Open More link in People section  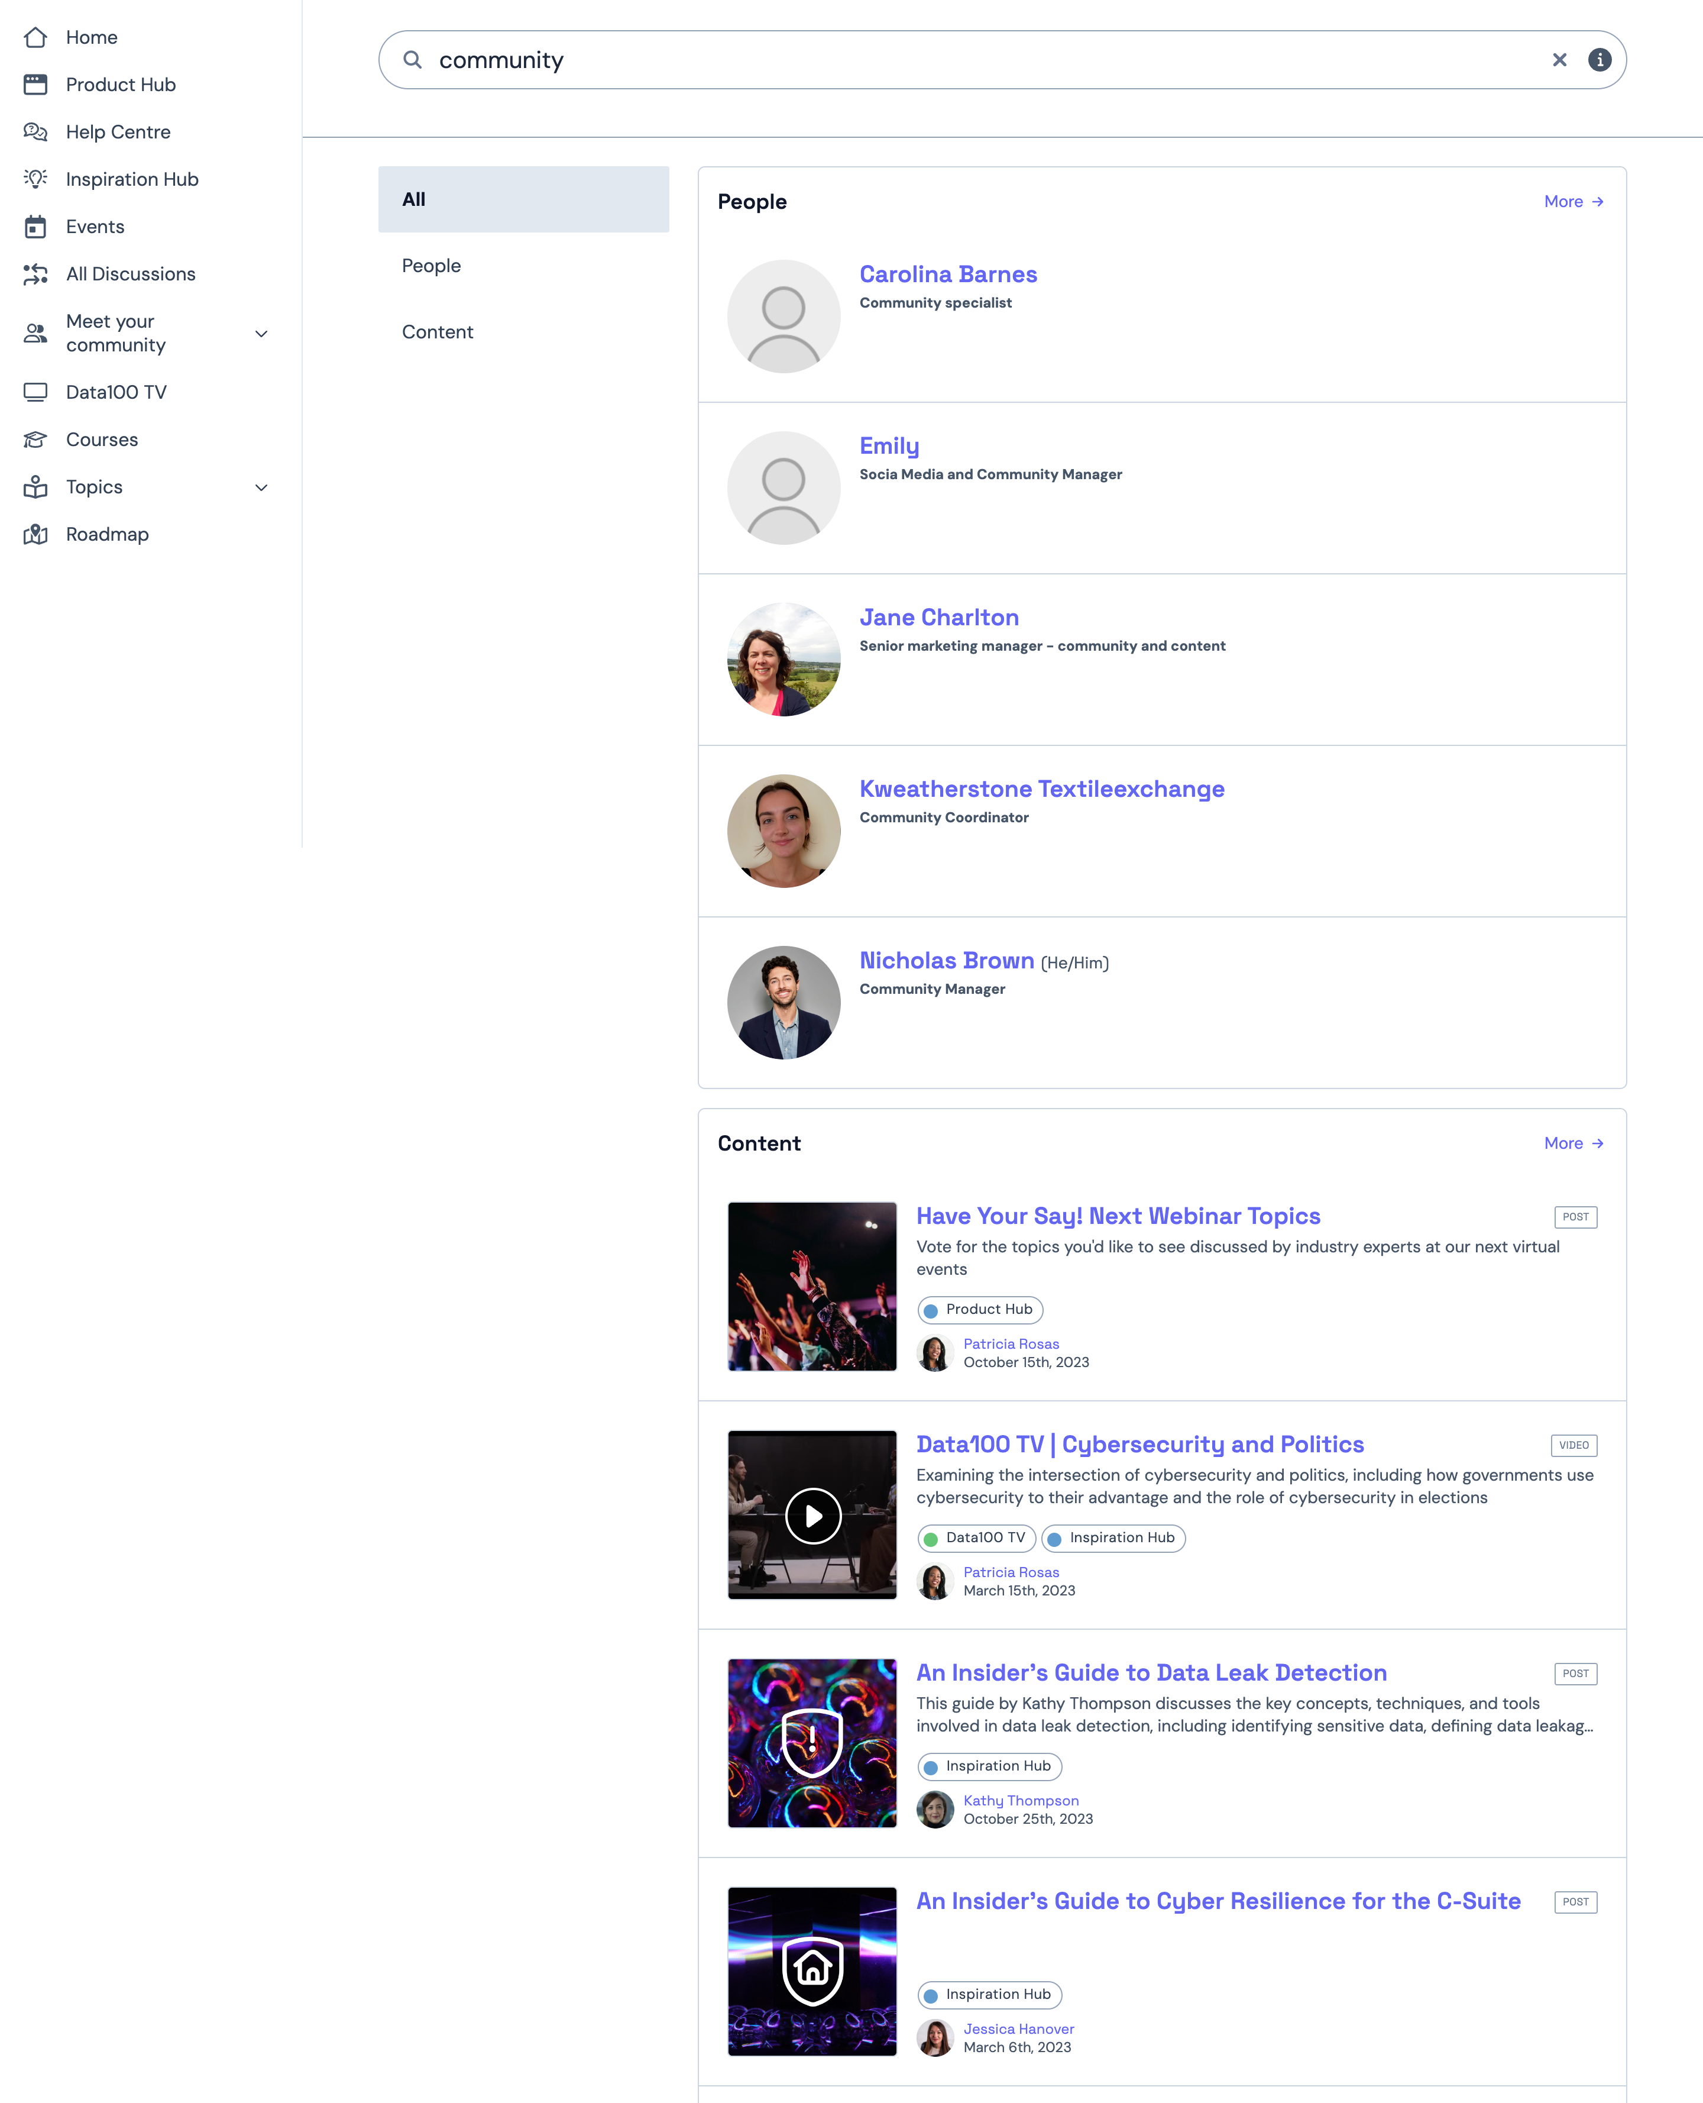(x=1572, y=201)
